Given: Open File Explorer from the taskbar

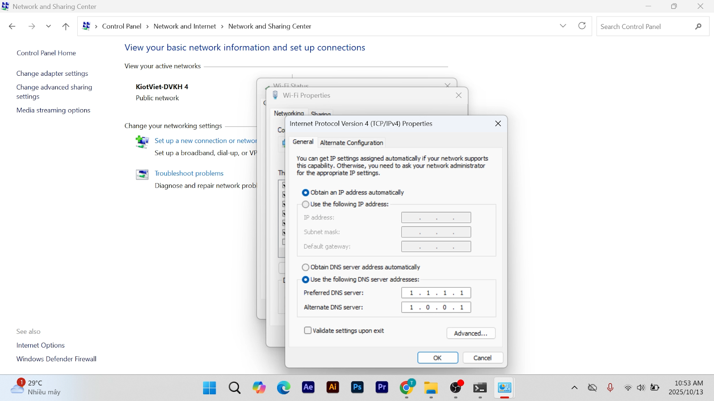Looking at the screenshot, I should pos(431,388).
